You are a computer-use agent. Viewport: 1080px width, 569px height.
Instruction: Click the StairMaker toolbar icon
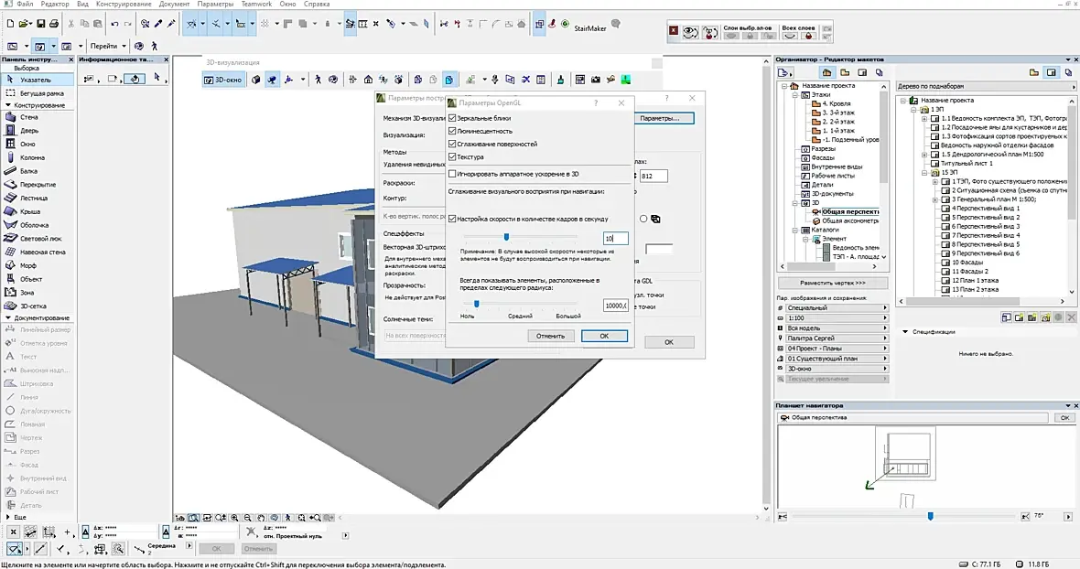(565, 24)
